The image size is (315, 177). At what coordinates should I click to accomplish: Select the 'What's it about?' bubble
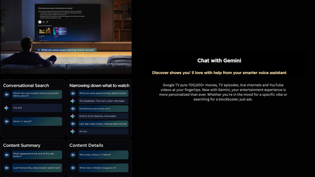click(37, 121)
